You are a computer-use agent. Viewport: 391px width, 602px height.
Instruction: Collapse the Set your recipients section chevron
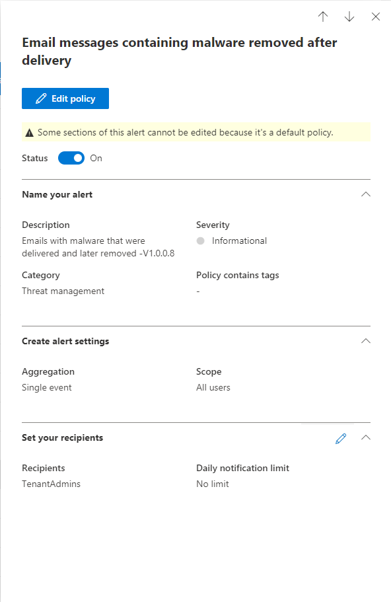click(x=366, y=437)
